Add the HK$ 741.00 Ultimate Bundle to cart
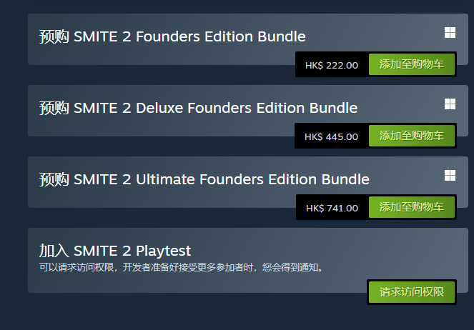 click(411, 207)
